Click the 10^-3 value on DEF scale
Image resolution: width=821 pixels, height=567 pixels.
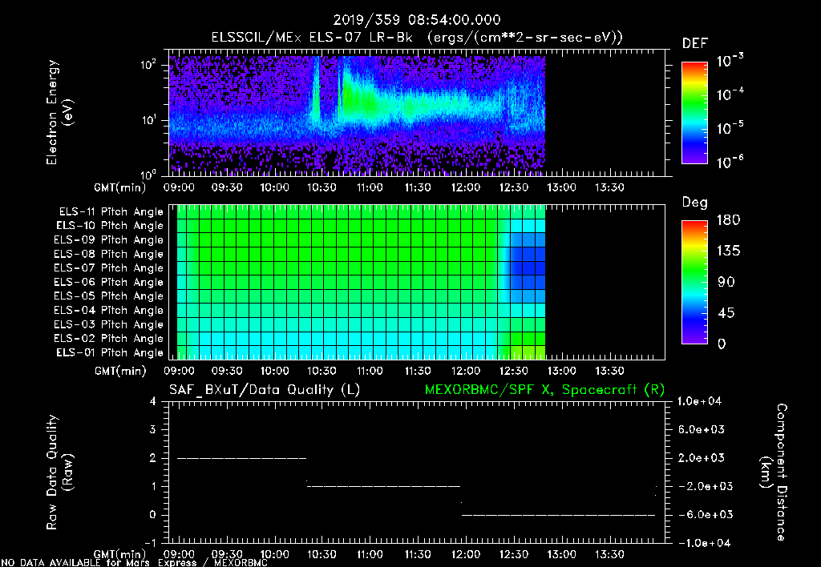(x=730, y=61)
